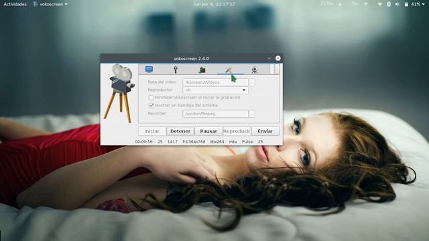
Task: Open the video settings tab with camera icon
Action: [202, 70]
